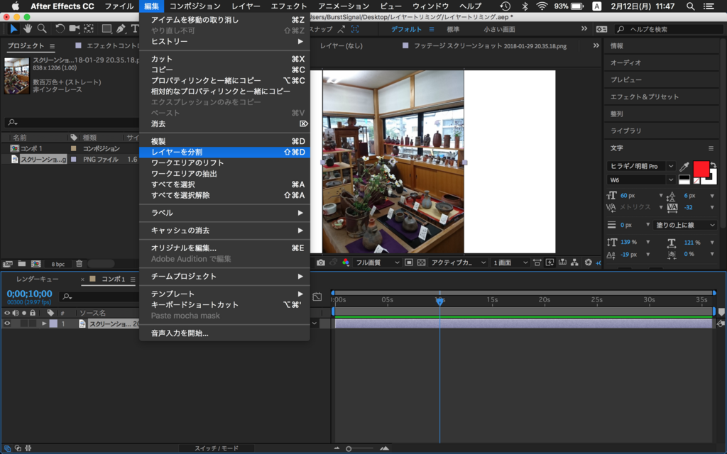The width and height of the screenshot is (727, 454).
Task: Open the アクティブカ... camera view dropdown
Action: click(x=458, y=262)
